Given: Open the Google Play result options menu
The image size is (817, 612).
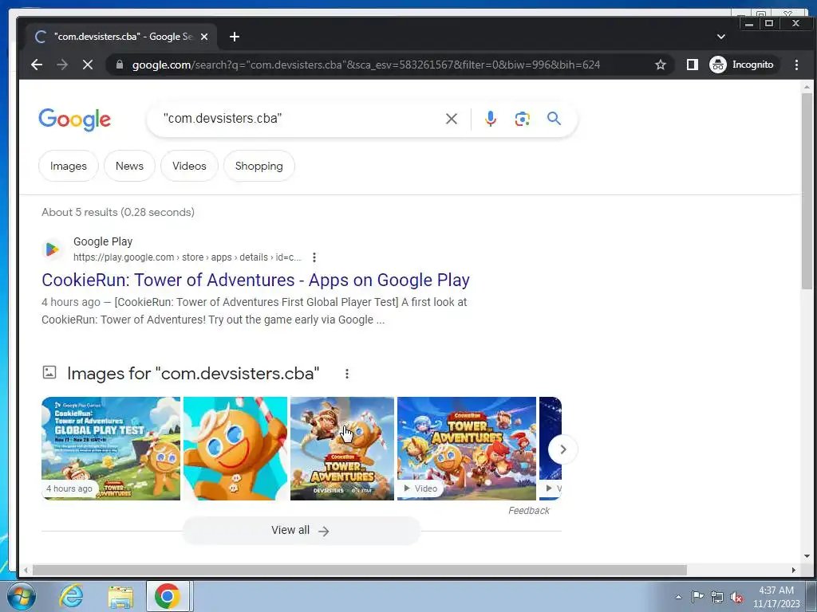Looking at the screenshot, I should pos(314,257).
